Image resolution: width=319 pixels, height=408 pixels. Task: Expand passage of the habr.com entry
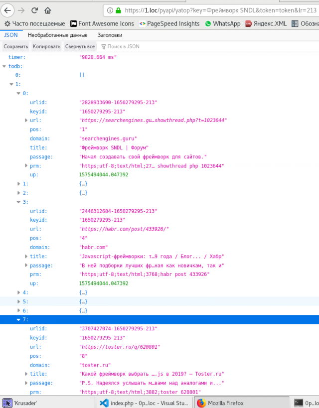pyautogui.click(x=26, y=266)
